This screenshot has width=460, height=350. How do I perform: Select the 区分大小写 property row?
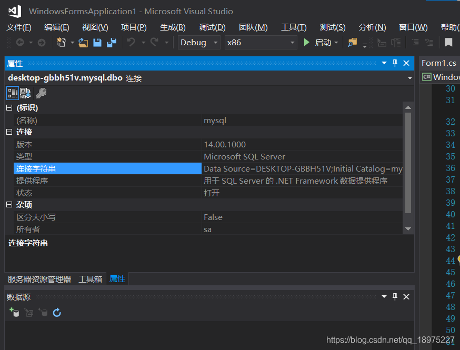point(208,217)
